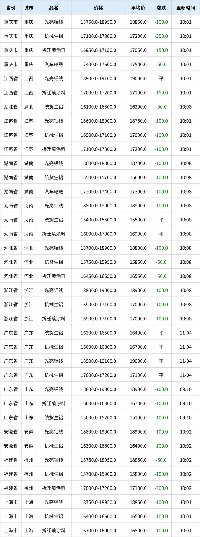
Task: Click the 更新时间 column header
Action: tap(185, 8)
